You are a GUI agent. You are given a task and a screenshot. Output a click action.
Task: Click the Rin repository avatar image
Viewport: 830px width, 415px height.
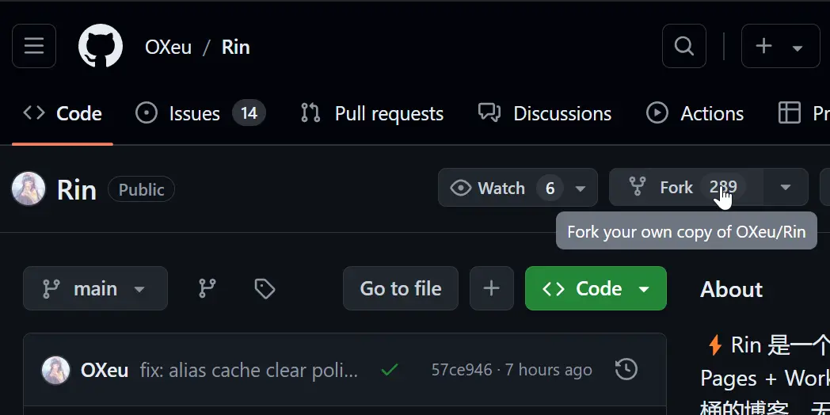[x=29, y=188]
